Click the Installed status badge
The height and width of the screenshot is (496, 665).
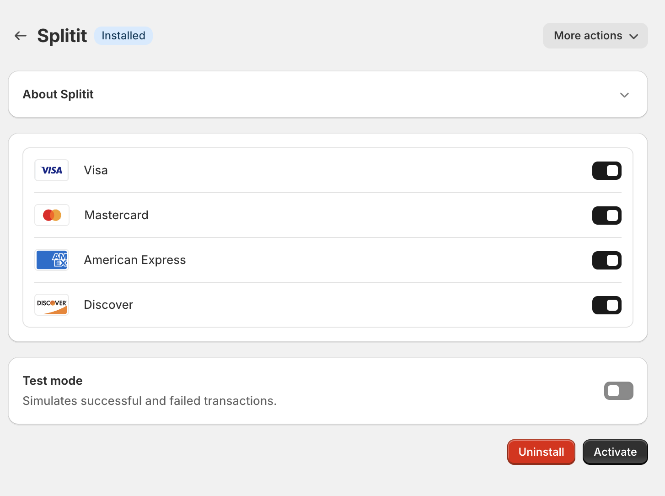(123, 36)
